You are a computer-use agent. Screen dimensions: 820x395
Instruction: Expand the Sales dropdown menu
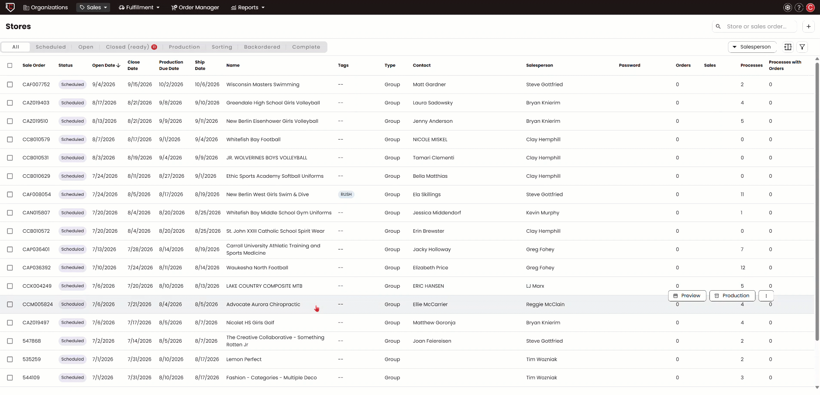point(93,7)
